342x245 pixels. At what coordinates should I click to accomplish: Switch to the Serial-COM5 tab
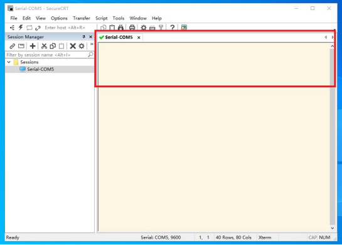119,37
